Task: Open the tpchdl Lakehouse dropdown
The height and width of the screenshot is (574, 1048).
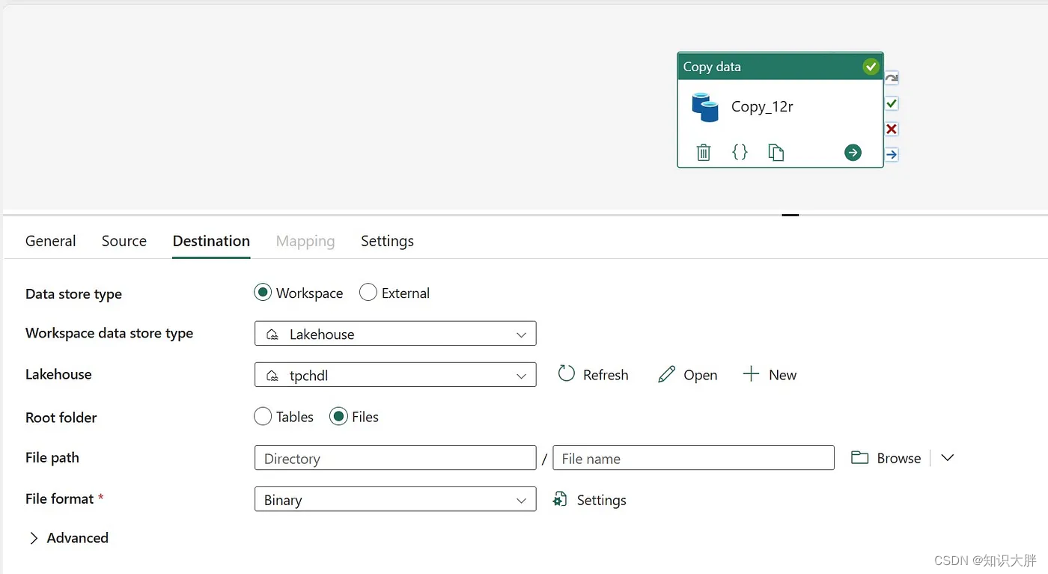Action: click(x=395, y=375)
